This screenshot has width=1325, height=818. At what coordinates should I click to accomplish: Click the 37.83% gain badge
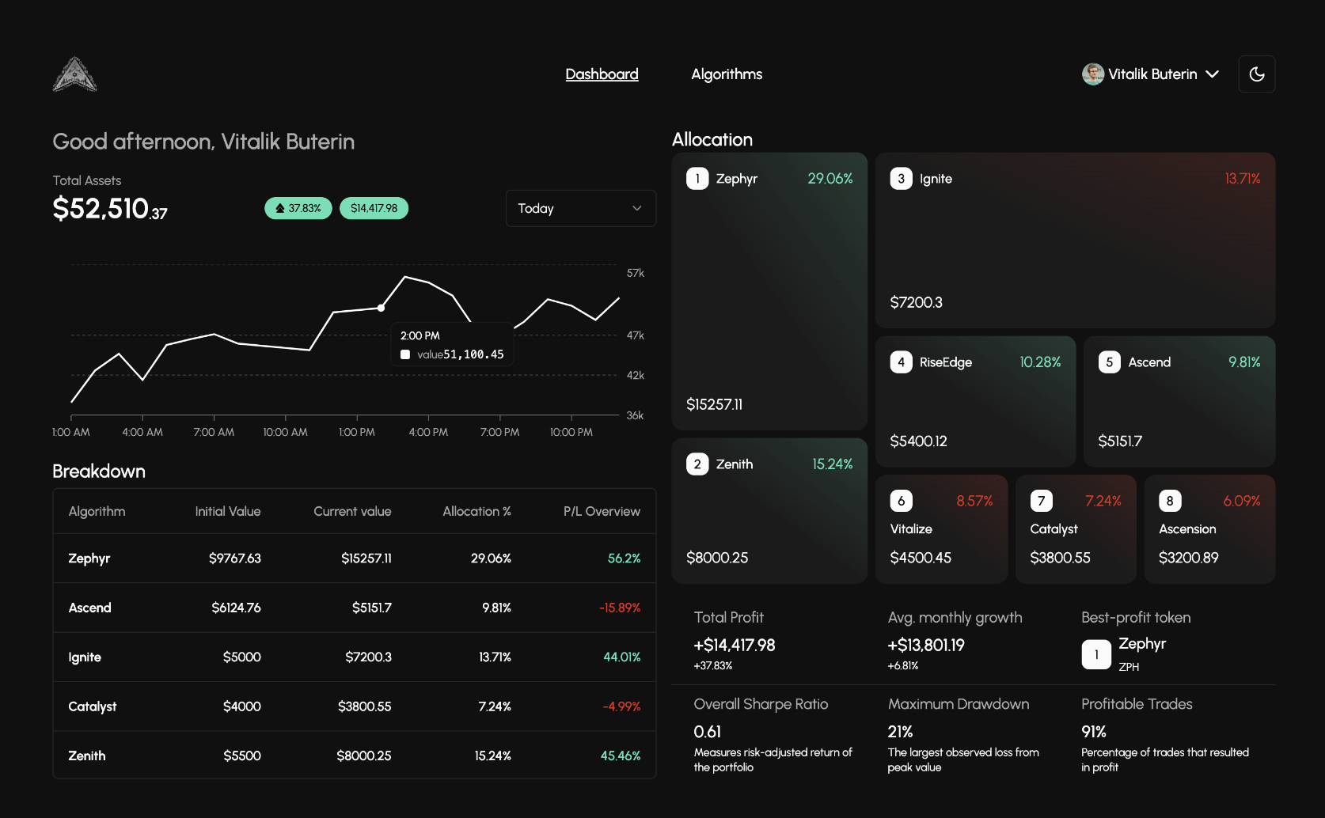click(x=298, y=208)
